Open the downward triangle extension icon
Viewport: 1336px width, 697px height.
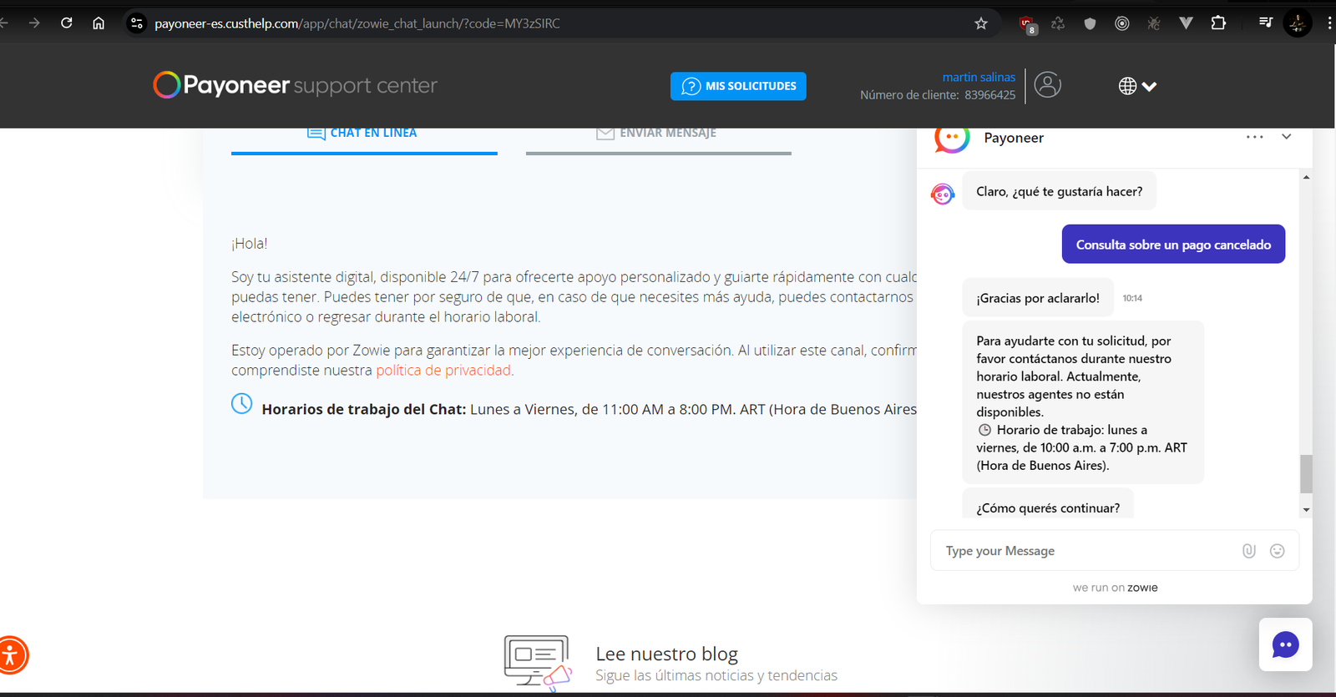tap(1186, 23)
